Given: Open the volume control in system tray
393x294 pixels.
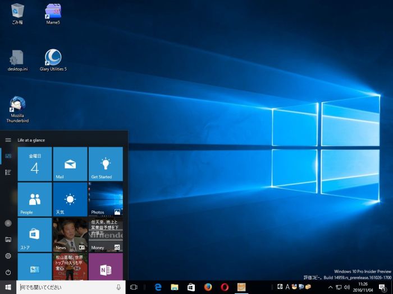Looking at the screenshot, I should [x=347, y=287].
